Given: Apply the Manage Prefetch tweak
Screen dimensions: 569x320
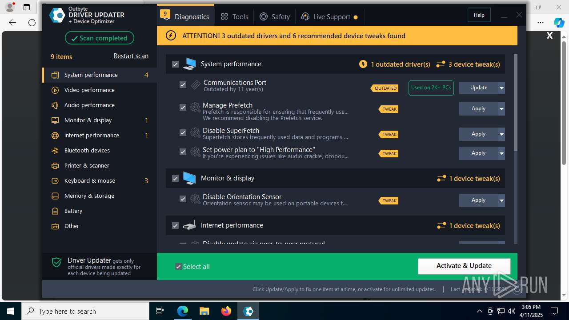Looking at the screenshot, I should [479, 108].
